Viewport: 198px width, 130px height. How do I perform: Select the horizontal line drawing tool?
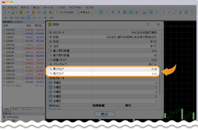(169, 12)
